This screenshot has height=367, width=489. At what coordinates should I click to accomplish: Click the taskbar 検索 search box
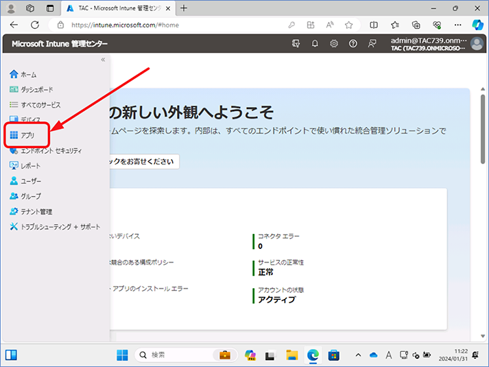(x=187, y=355)
